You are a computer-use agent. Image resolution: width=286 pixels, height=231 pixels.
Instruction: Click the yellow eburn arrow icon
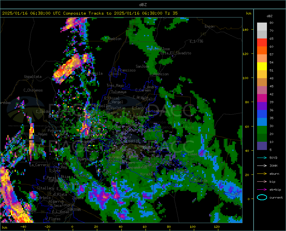(262, 173)
